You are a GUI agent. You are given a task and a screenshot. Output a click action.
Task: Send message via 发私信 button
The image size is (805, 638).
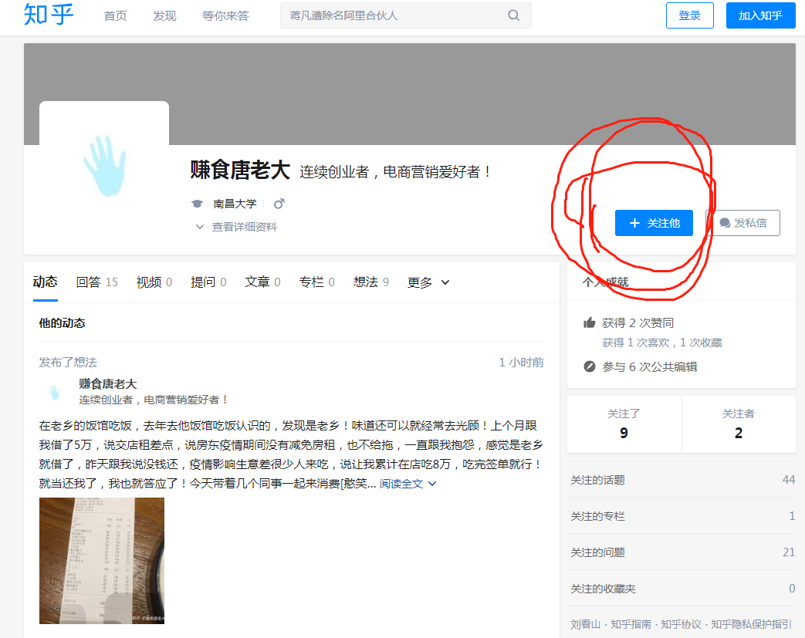(743, 223)
